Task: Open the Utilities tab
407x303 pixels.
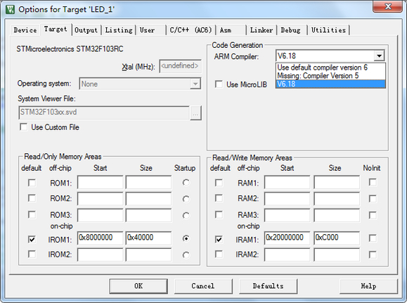Action: (328, 30)
